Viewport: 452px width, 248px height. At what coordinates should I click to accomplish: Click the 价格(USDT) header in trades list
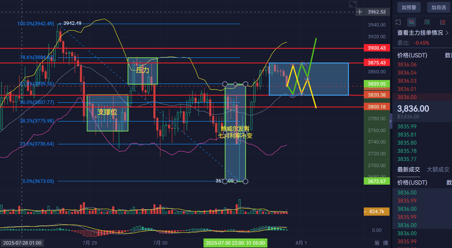coord(412,182)
